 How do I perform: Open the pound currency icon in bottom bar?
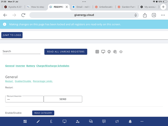tap(51, 121)
